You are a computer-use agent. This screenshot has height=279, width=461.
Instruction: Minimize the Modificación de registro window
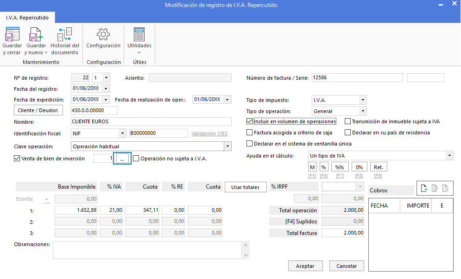point(441,5)
